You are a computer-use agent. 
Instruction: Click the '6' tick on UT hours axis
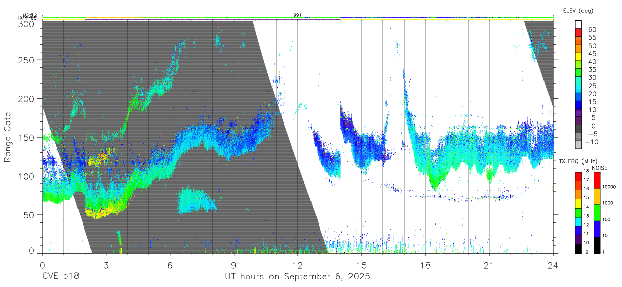(x=170, y=265)
